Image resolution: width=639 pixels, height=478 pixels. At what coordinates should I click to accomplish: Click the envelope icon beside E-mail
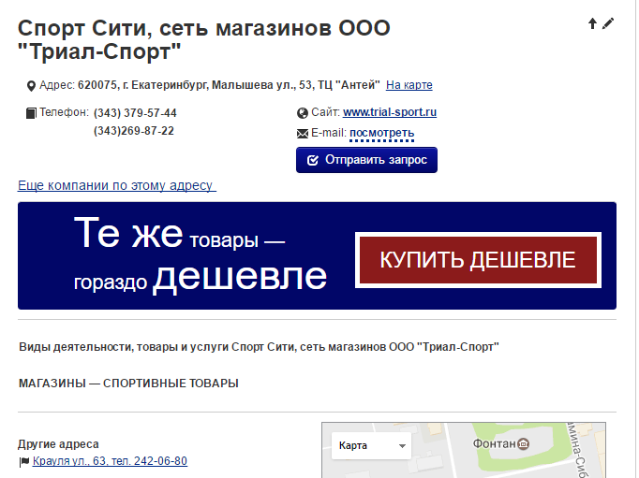click(303, 134)
